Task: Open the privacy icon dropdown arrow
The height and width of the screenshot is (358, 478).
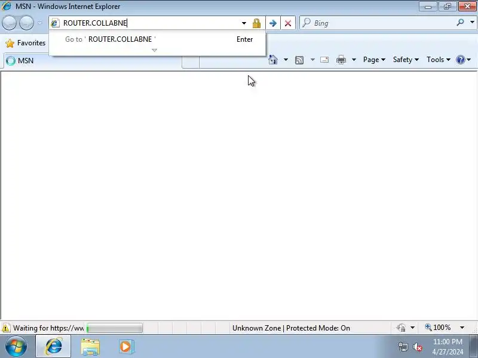Action: (x=412, y=328)
